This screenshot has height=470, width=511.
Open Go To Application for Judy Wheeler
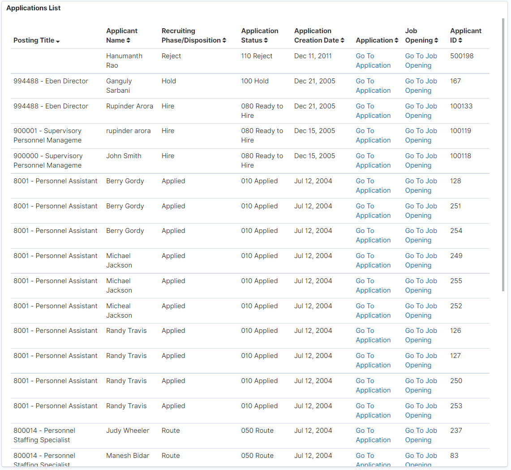click(373, 435)
